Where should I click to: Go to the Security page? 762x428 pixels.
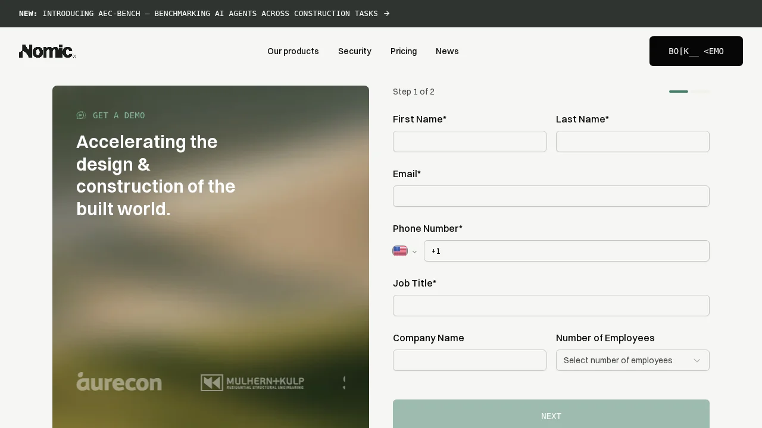tap(355, 51)
